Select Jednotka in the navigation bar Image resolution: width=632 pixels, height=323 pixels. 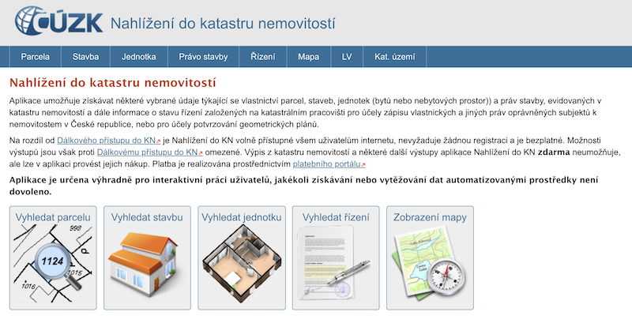(x=139, y=57)
